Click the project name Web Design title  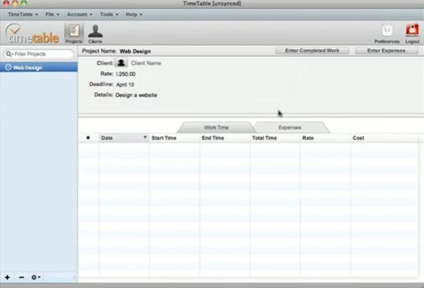point(135,51)
